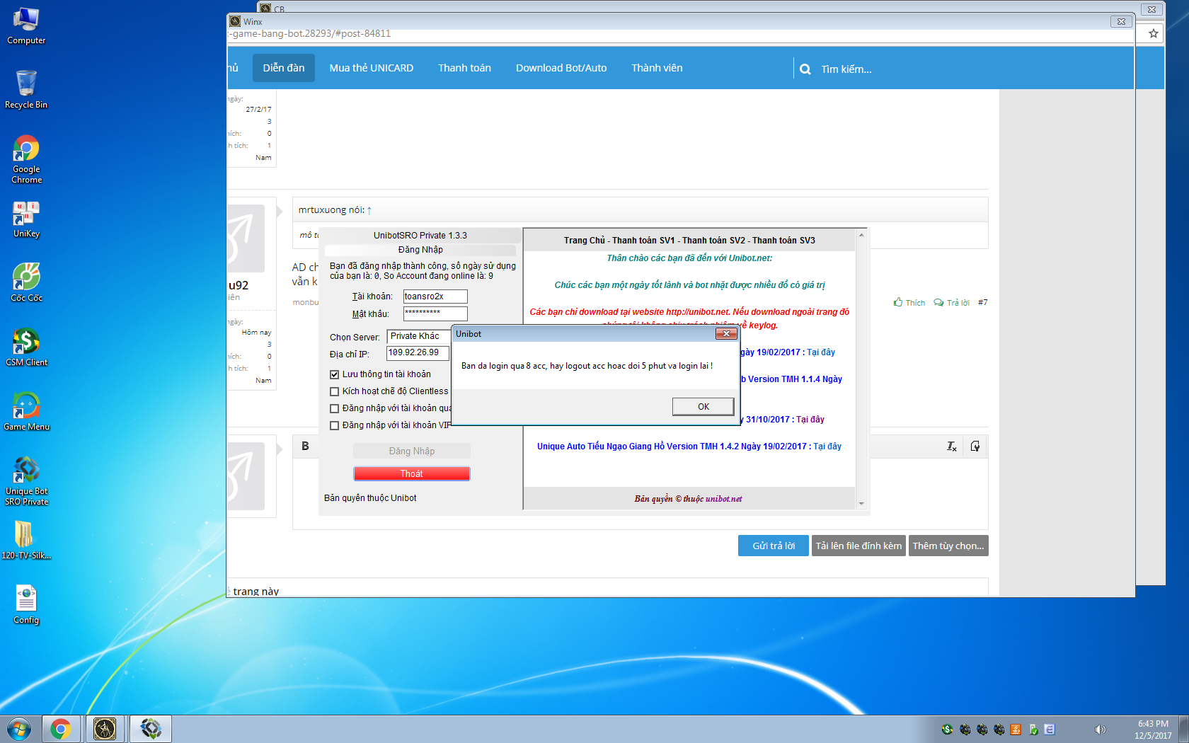Open the Windows Start menu
The image size is (1189, 743).
[19, 729]
